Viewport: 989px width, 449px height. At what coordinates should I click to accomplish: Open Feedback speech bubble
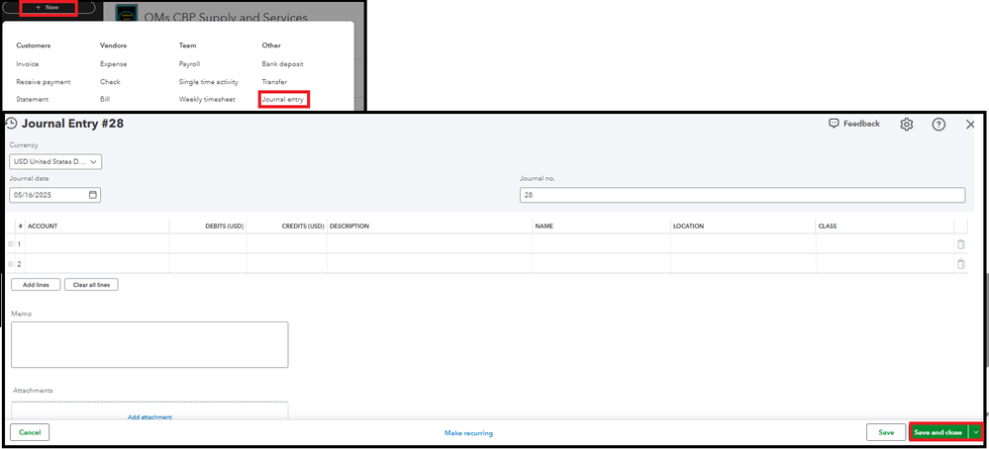click(854, 124)
